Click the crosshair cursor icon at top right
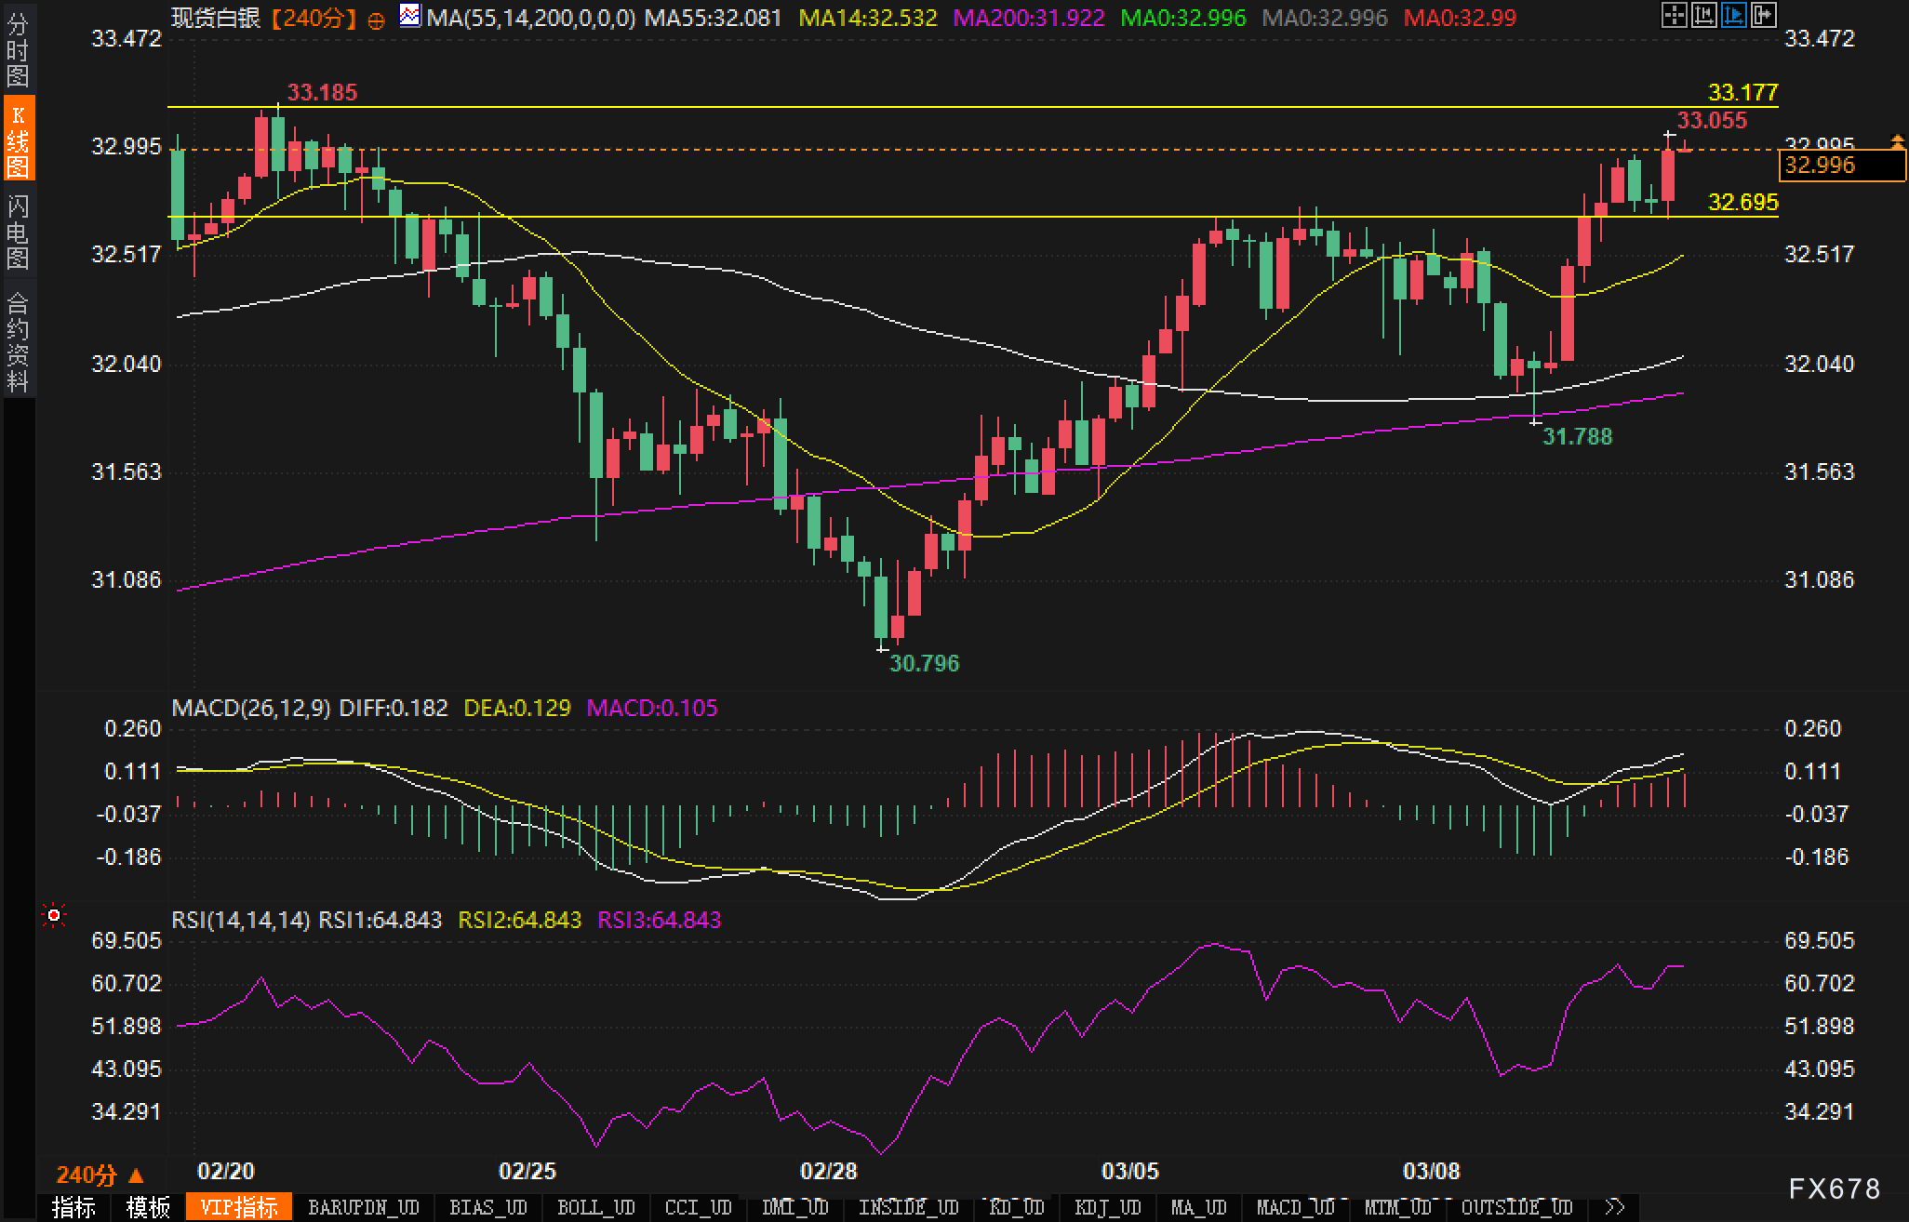This screenshot has width=1909, height=1222. tap(1674, 15)
